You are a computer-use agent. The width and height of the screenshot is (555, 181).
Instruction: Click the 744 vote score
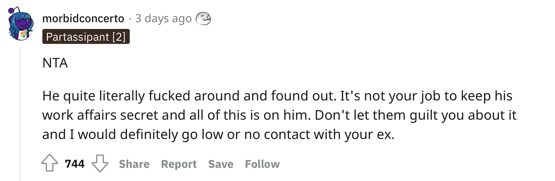75,164
